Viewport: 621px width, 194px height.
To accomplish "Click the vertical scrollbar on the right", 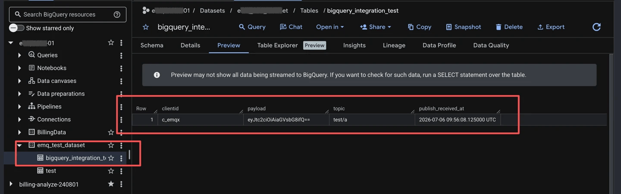I will (x=611, y=124).
